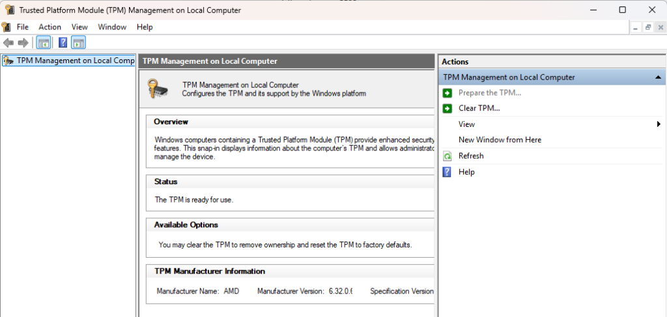This screenshot has width=667, height=317.
Task: Click the Actions pane title
Action: (x=455, y=62)
